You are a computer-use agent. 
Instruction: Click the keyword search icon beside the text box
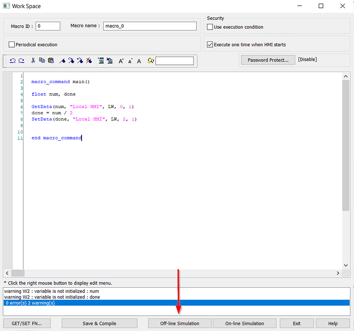(150, 60)
